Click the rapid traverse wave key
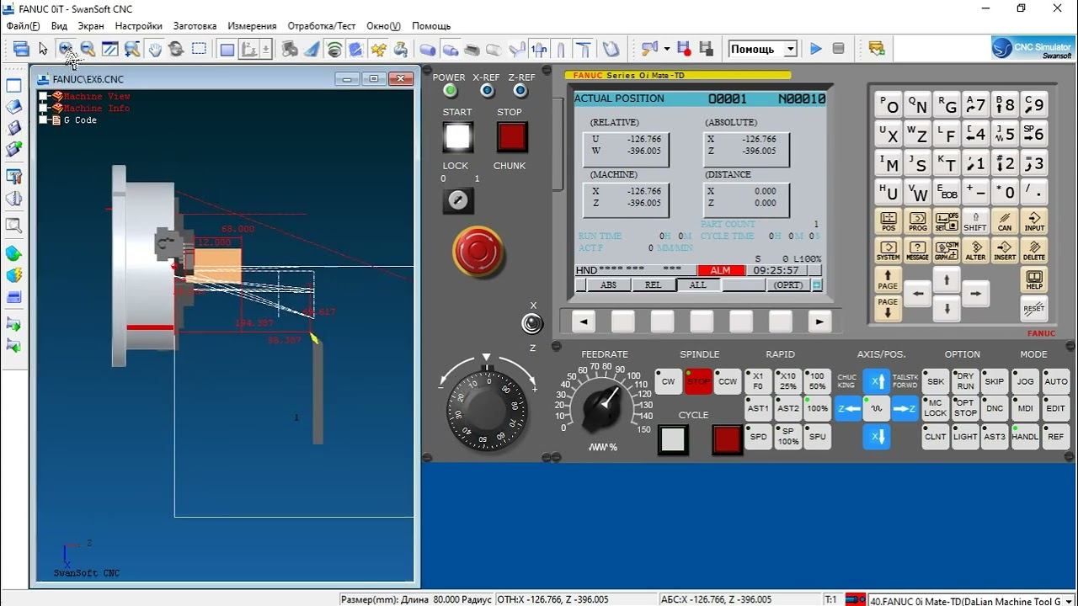The height and width of the screenshot is (606, 1078). click(x=877, y=409)
